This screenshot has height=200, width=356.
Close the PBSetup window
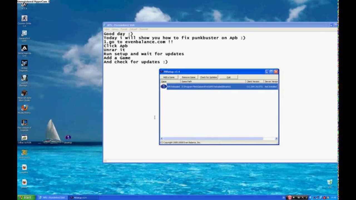276,71
